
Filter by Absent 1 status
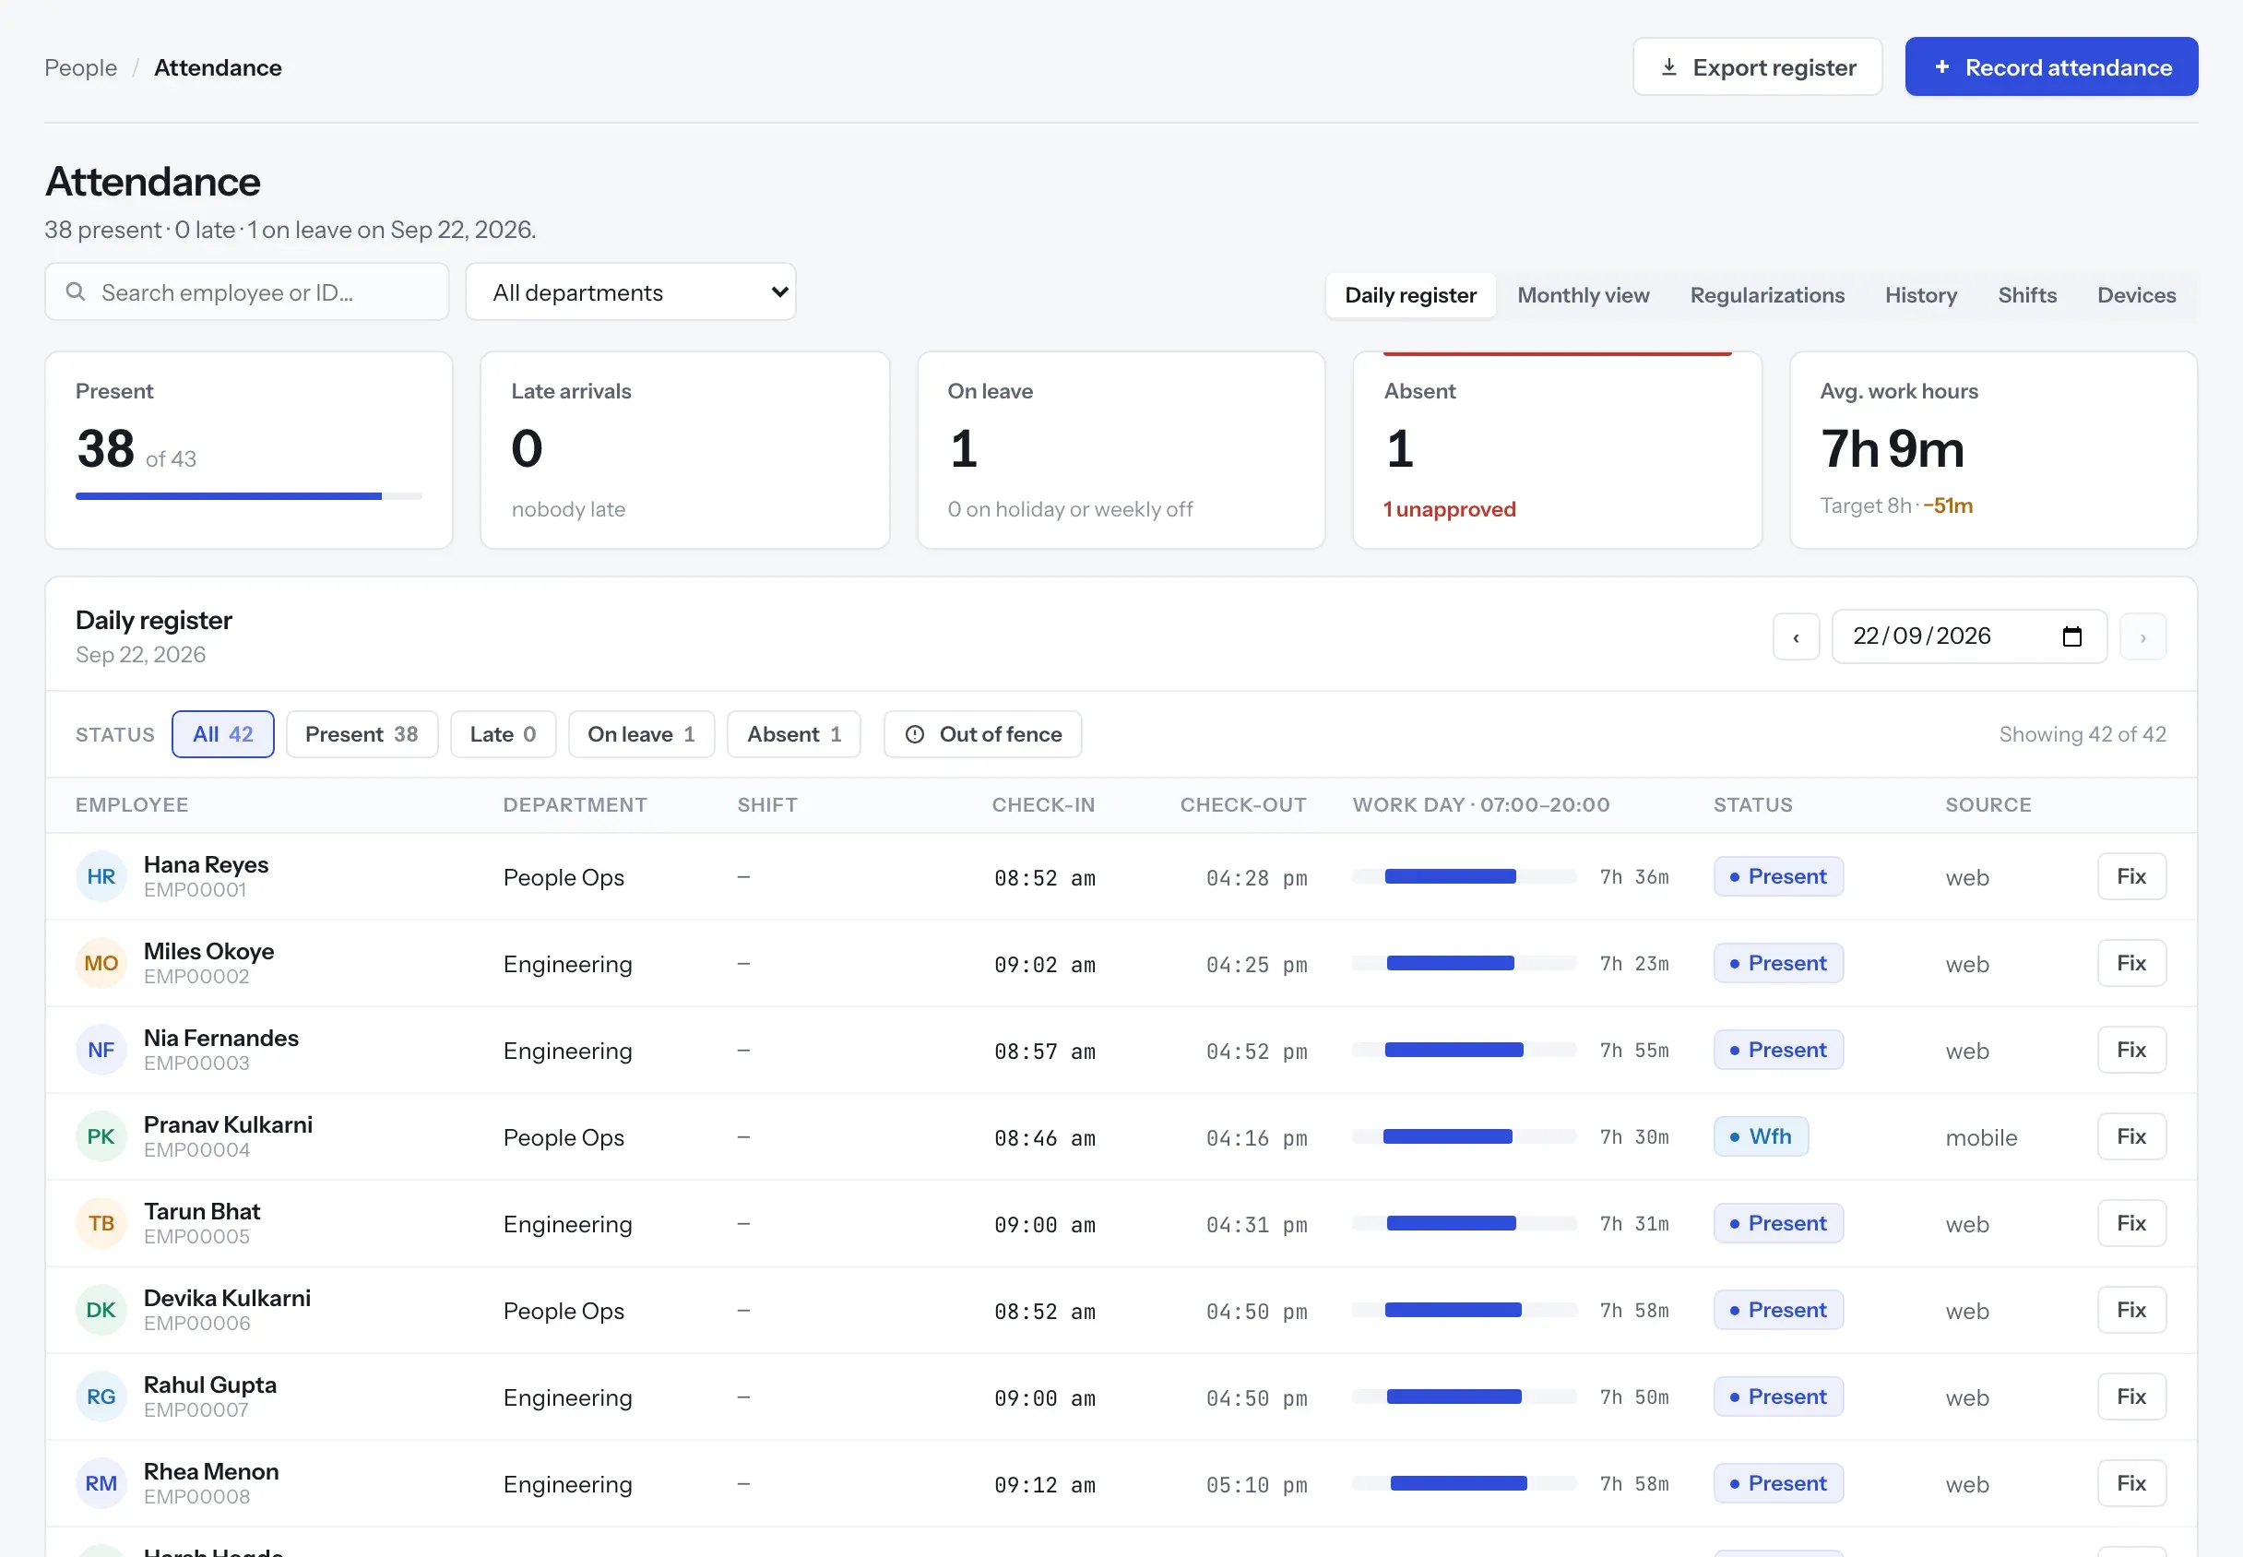[x=794, y=734]
